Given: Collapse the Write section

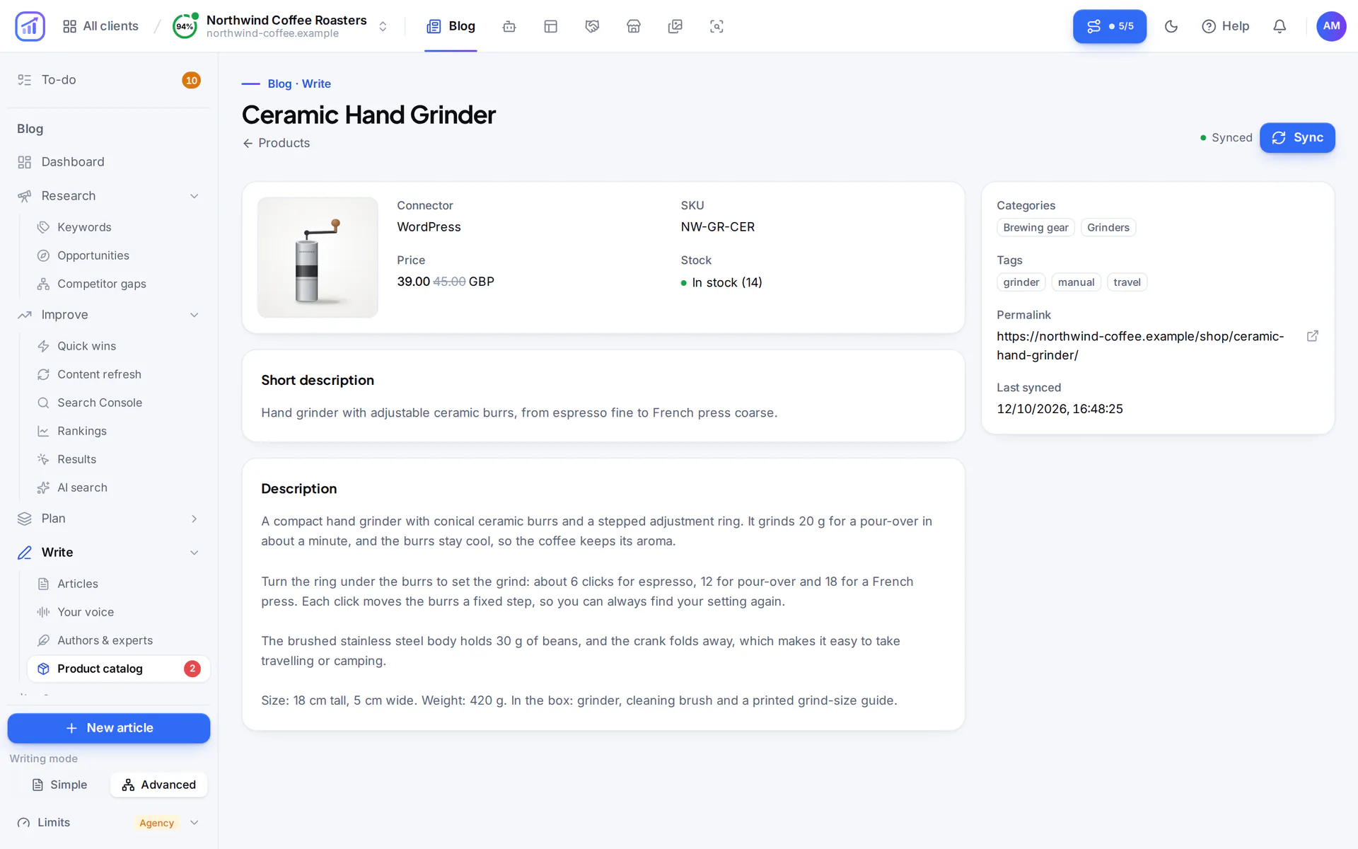Looking at the screenshot, I should tap(109, 553).
